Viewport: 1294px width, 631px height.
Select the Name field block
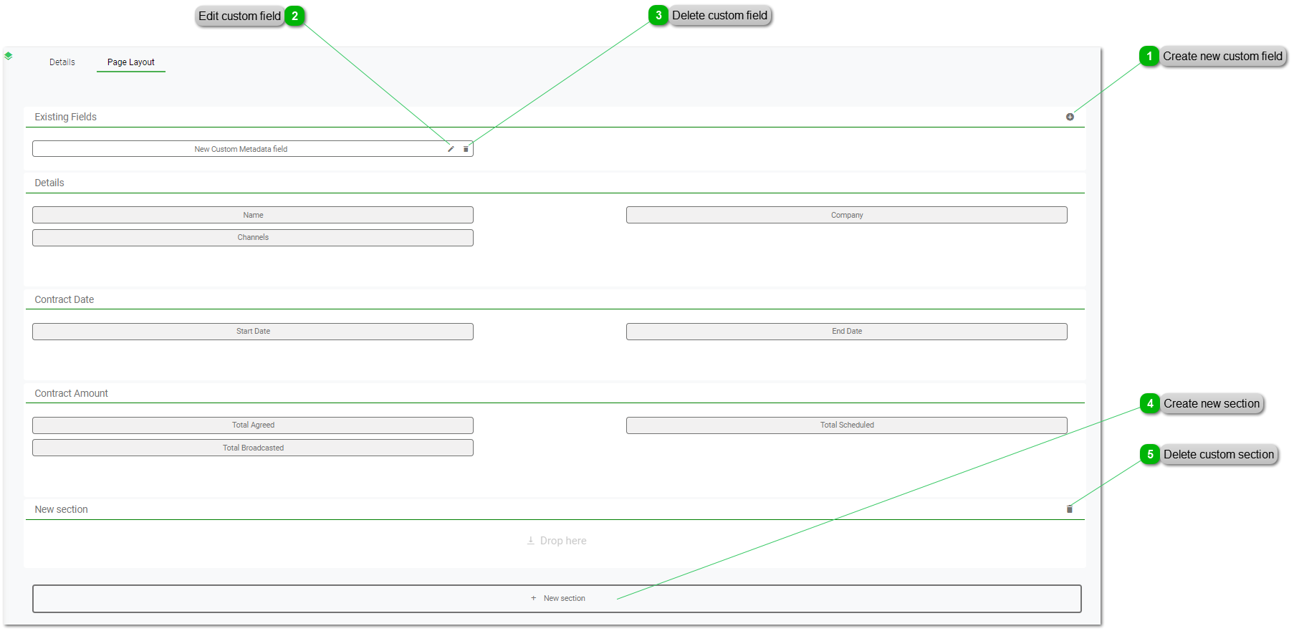coord(253,215)
